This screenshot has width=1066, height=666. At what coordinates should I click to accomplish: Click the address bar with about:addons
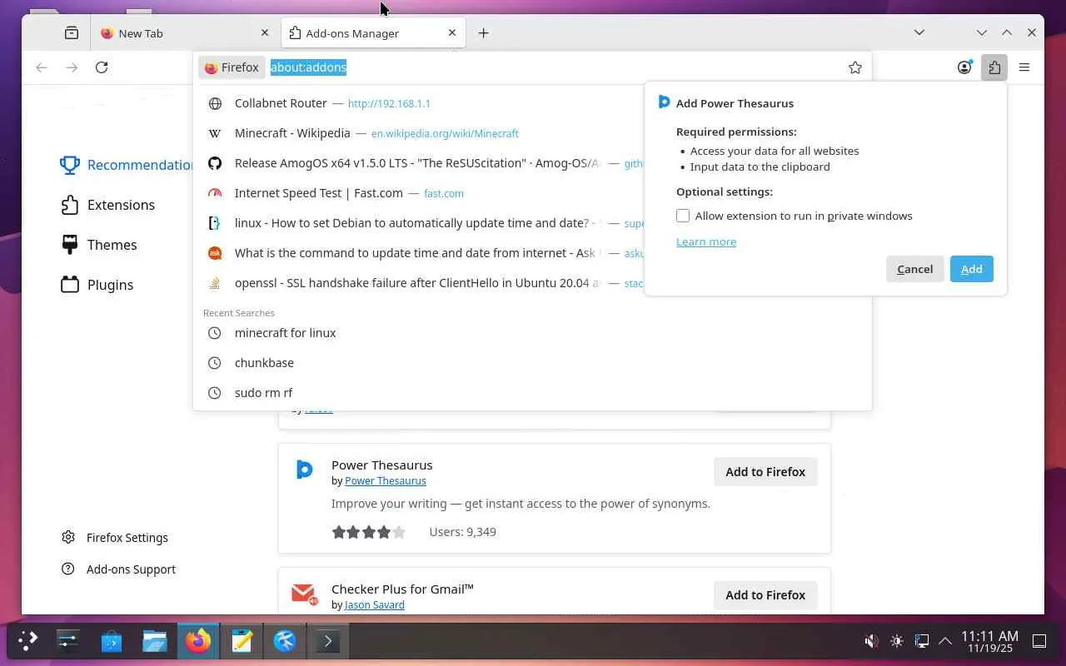[553, 67]
